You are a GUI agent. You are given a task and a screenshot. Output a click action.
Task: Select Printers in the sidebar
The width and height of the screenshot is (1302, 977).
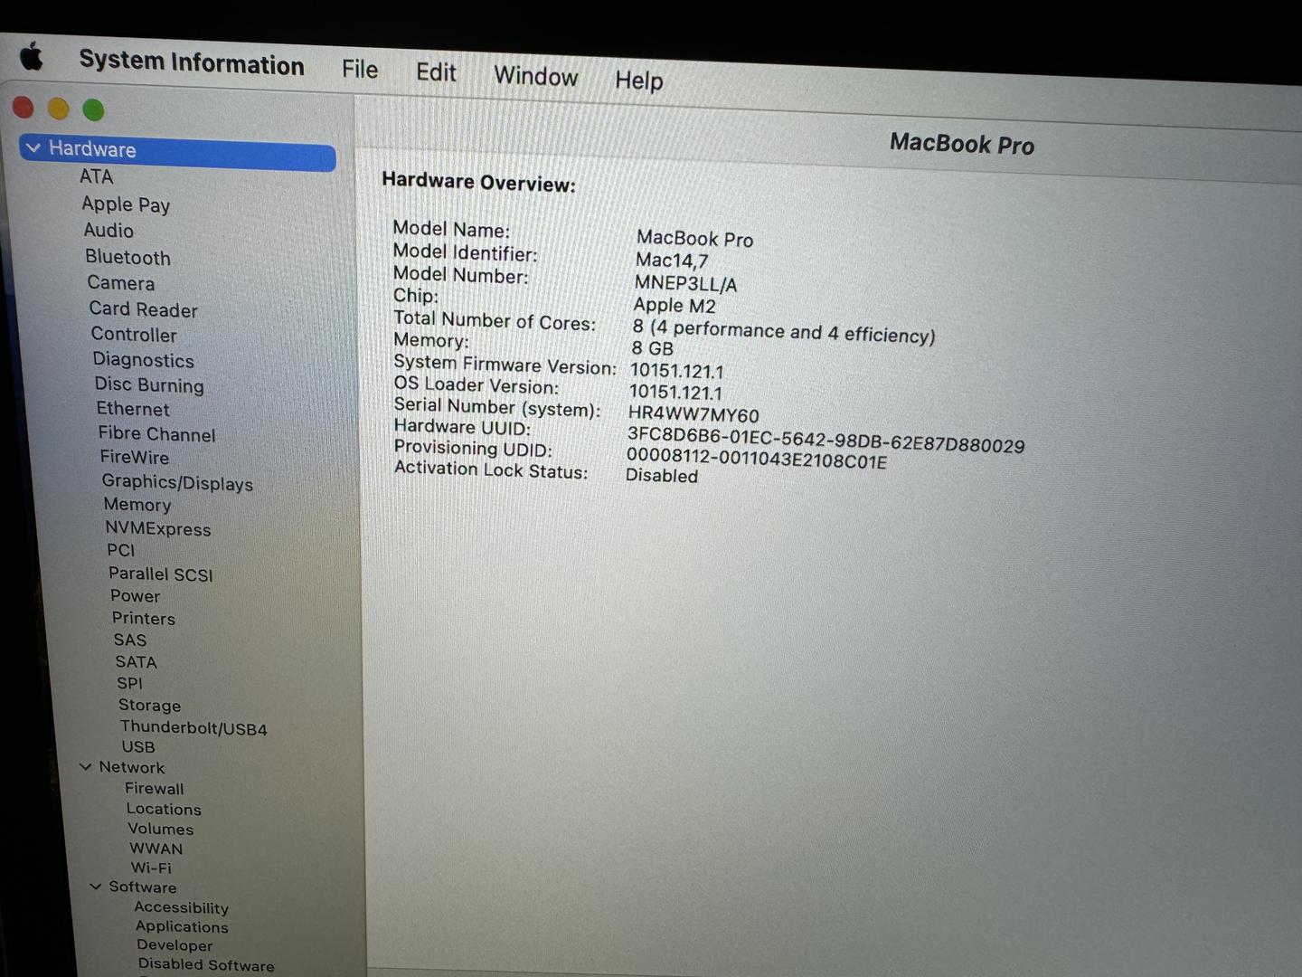click(x=143, y=619)
